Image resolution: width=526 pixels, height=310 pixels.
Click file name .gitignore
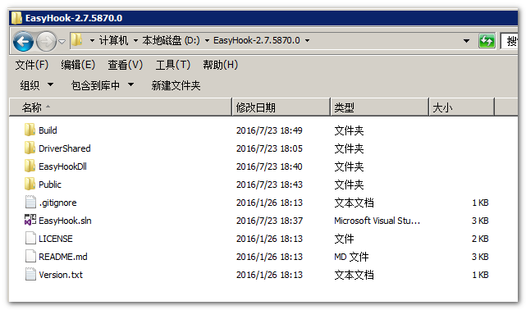[57, 203]
